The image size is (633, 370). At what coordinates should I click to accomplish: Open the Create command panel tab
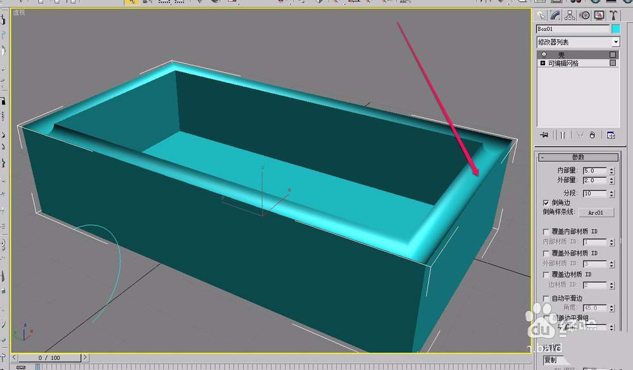[x=541, y=15]
